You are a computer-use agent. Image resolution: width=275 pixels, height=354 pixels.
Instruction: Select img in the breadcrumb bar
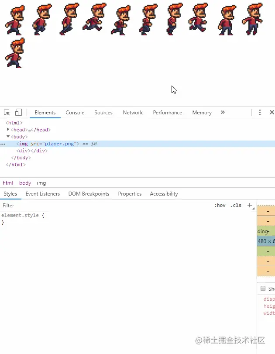point(41,183)
